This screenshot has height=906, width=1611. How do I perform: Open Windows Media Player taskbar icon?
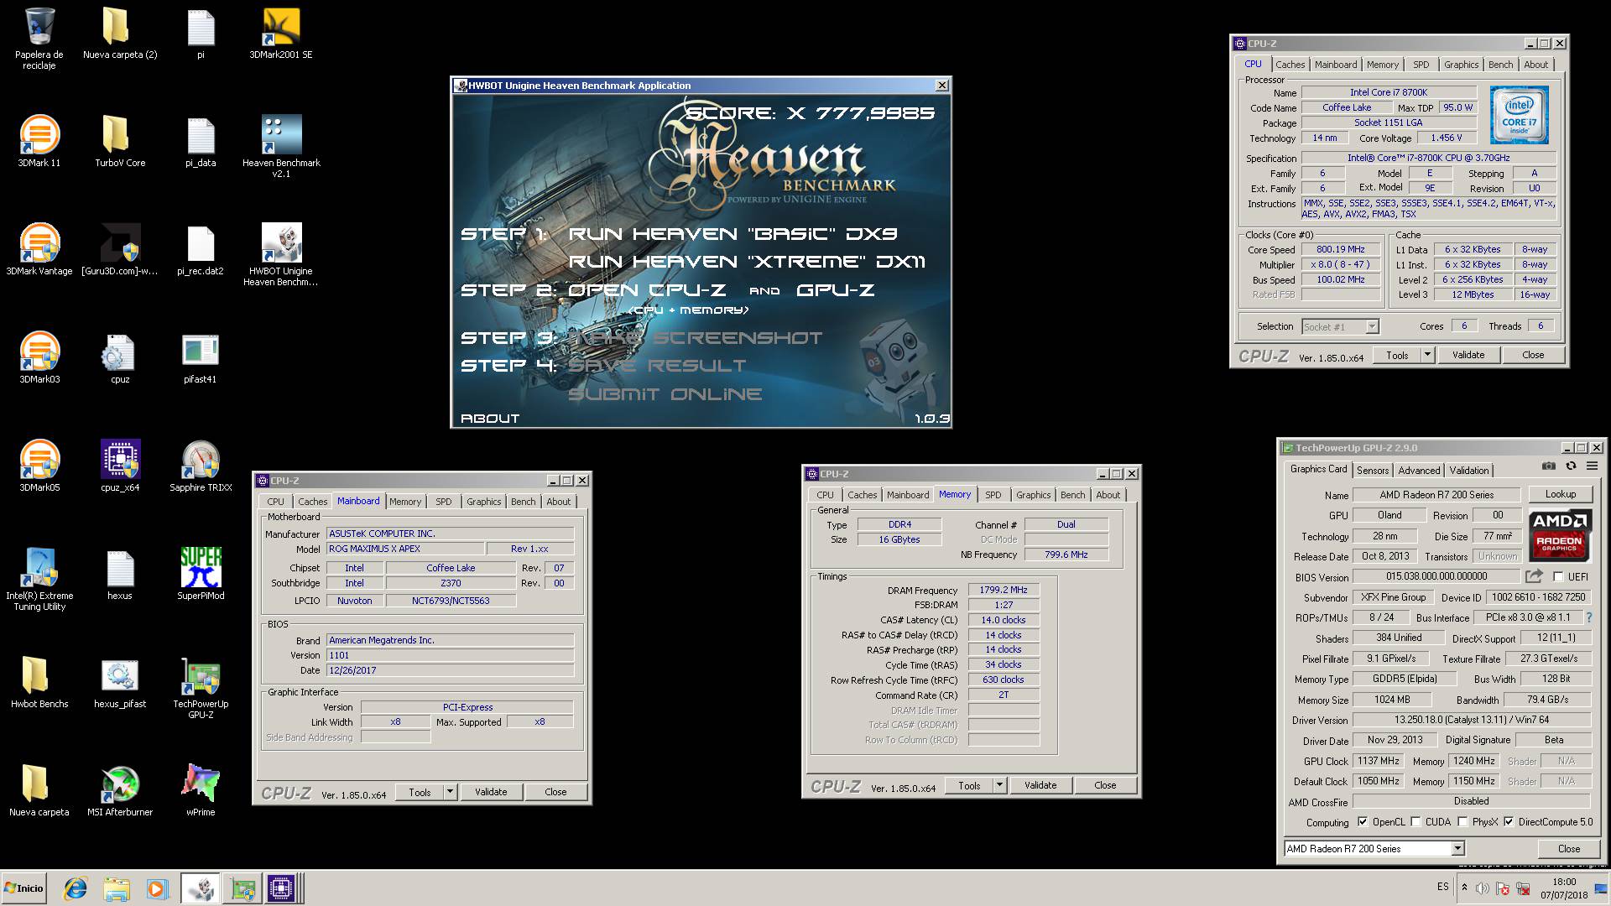coord(157,888)
